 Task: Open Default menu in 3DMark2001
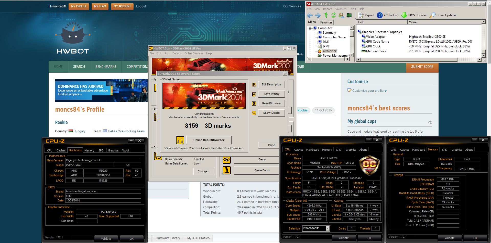(177, 53)
